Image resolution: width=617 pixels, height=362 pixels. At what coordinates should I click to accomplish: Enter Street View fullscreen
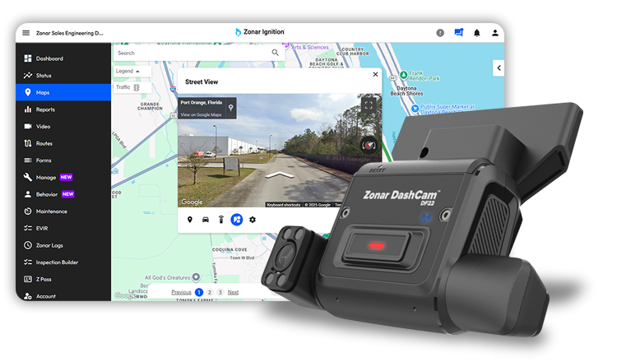[369, 105]
